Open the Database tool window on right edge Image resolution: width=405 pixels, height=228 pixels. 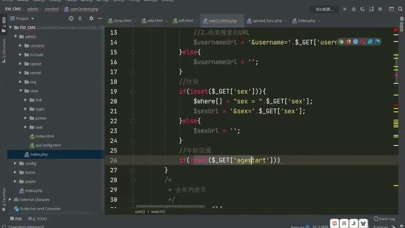tap(402, 25)
